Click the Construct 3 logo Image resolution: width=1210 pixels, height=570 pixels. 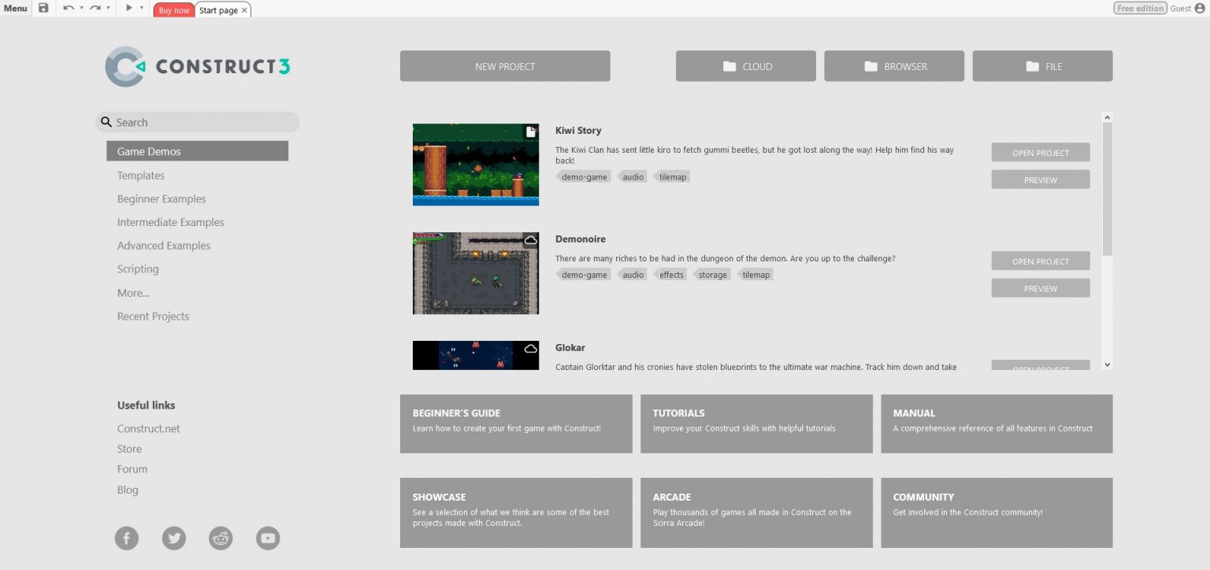click(198, 67)
